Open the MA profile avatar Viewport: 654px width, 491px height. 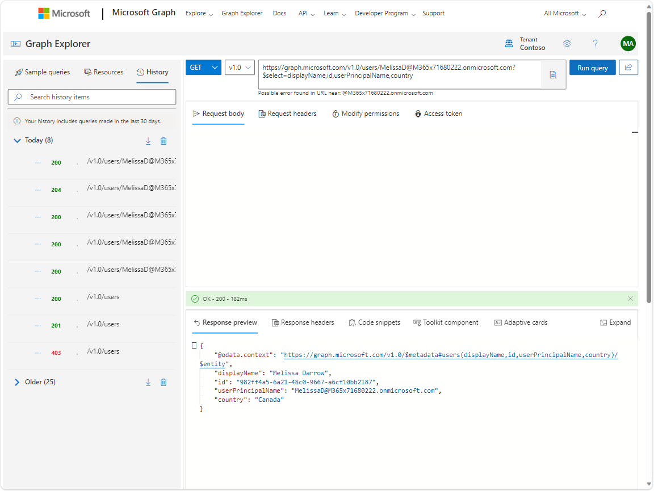pyautogui.click(x=628, y=43)
